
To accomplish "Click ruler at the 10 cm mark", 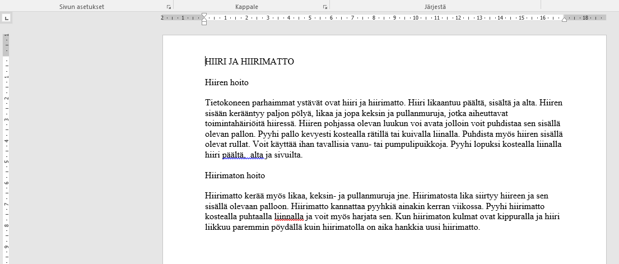I will (416, 18).
